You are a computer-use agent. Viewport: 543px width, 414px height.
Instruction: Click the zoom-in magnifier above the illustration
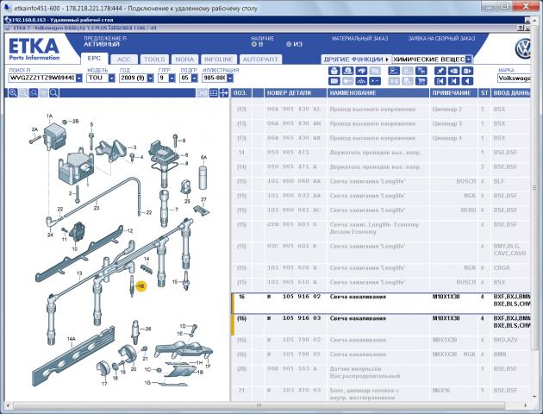tap(13, 93)
